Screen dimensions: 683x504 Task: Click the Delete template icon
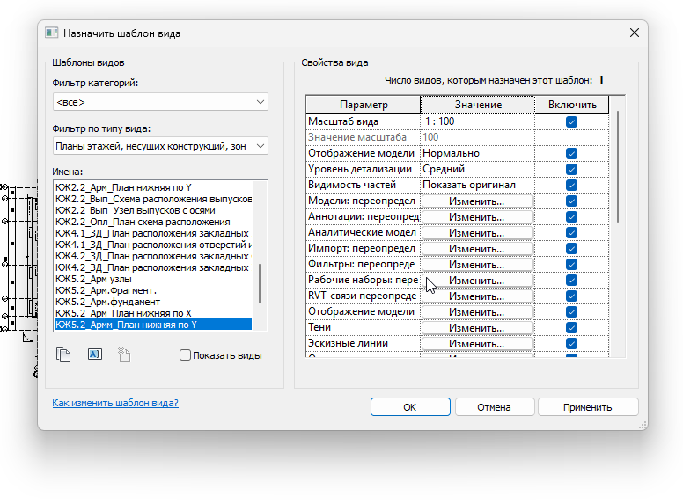pos(124,354)
